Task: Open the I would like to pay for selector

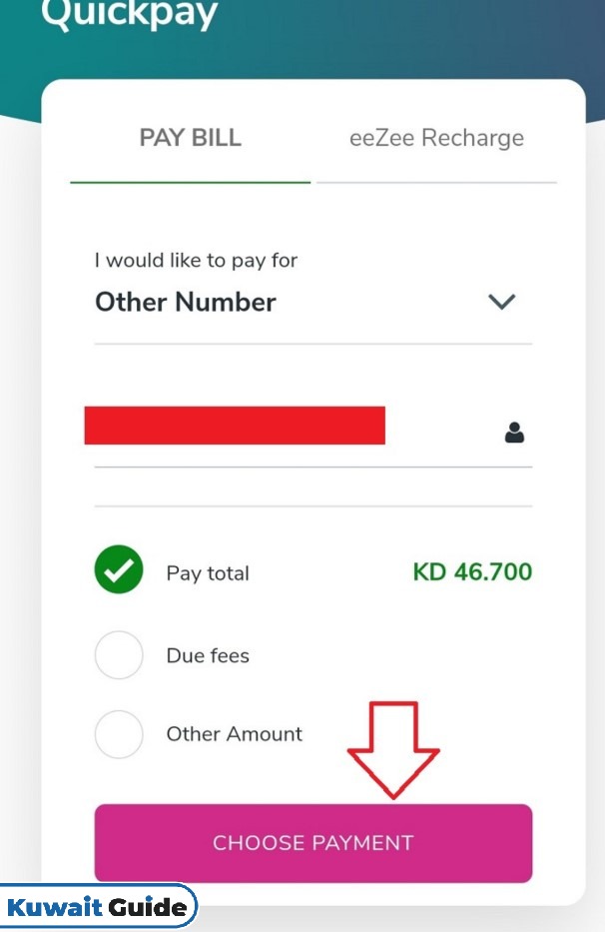Action: pos(313,288)
